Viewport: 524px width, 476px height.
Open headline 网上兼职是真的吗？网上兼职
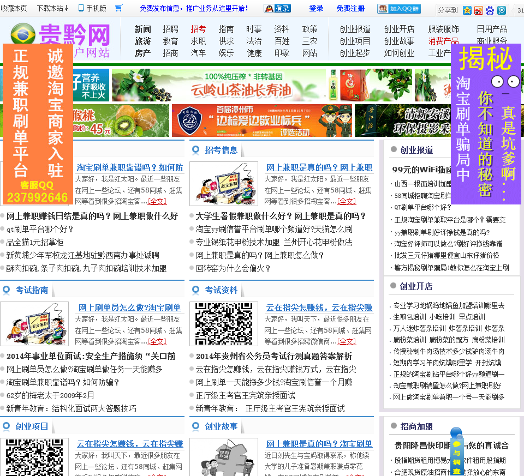pyautogui.click(x=319, y=167)
